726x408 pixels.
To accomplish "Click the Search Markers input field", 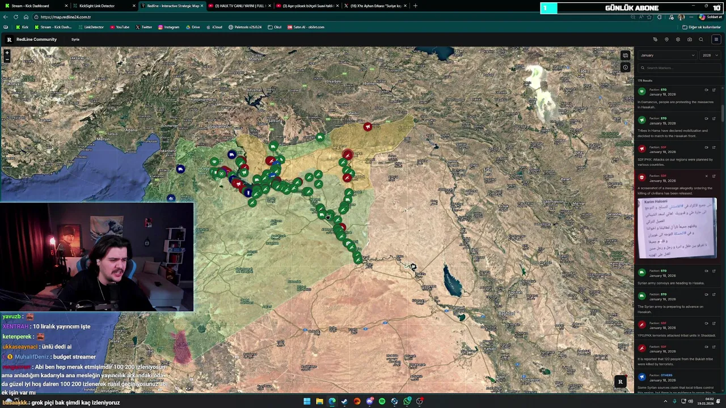I will click(x=679, y=68).
